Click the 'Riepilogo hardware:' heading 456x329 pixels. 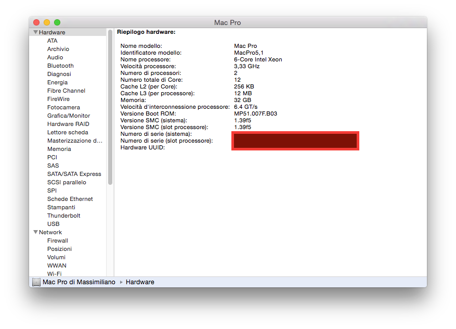pyautogui.click(x=146, y=32)
